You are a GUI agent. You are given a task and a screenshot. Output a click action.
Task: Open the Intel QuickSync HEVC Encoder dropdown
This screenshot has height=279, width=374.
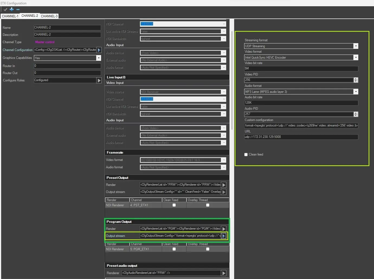pyautogui.click(x=356, y=58)
